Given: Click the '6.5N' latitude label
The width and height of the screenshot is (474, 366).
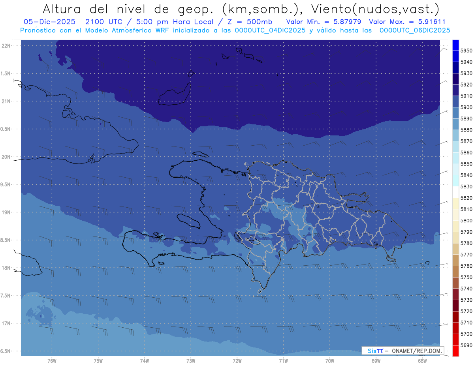Looking at the screenshot, I should (6, 351).
